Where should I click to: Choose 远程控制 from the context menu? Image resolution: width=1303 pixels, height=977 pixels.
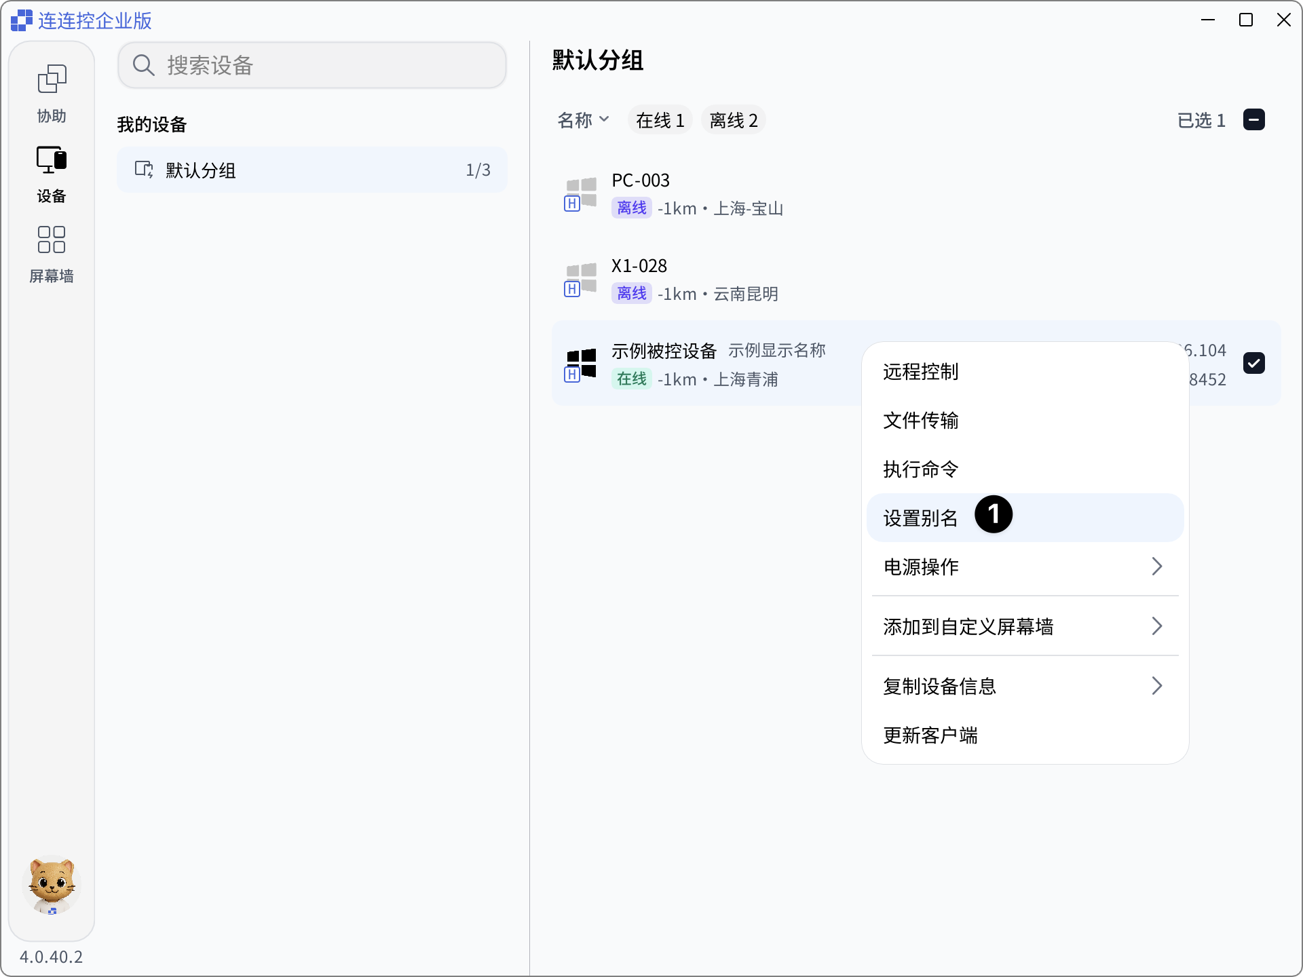click(x=1025, y=371)
